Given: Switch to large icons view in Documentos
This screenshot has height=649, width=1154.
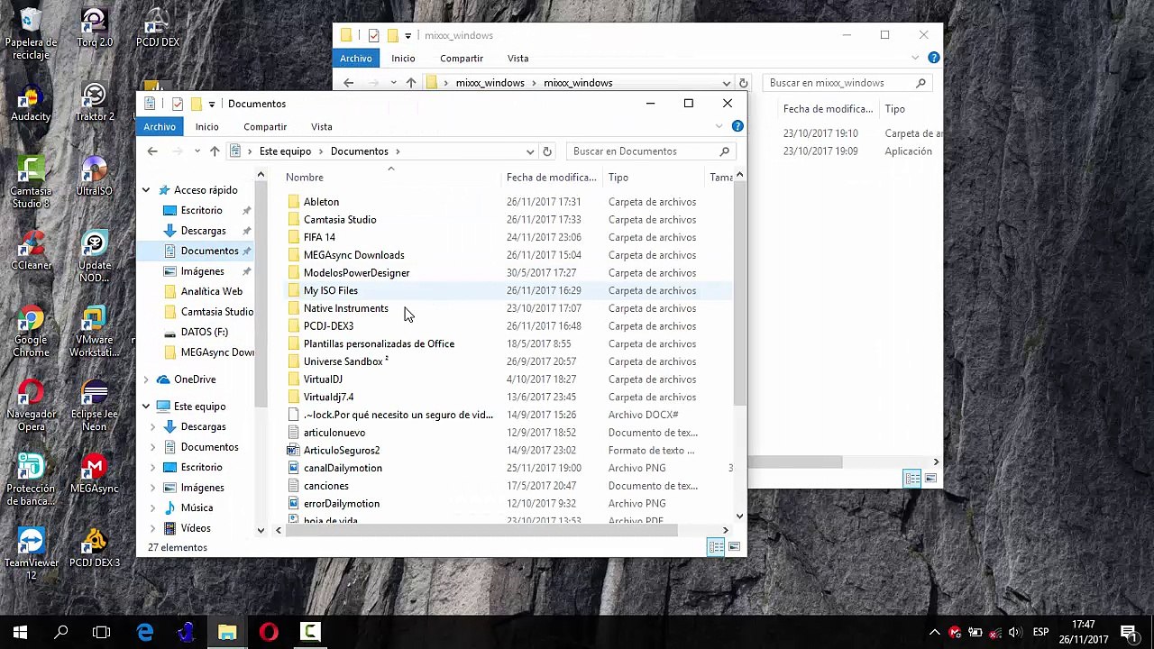Looking at the screenshot, I should [734, 547].
